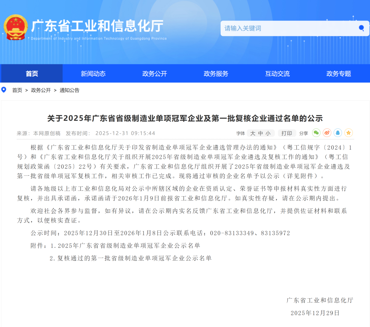The height and width of the screenshot is (327, 370).
Task: Click the 打印 print button
Action: (287, 133)
